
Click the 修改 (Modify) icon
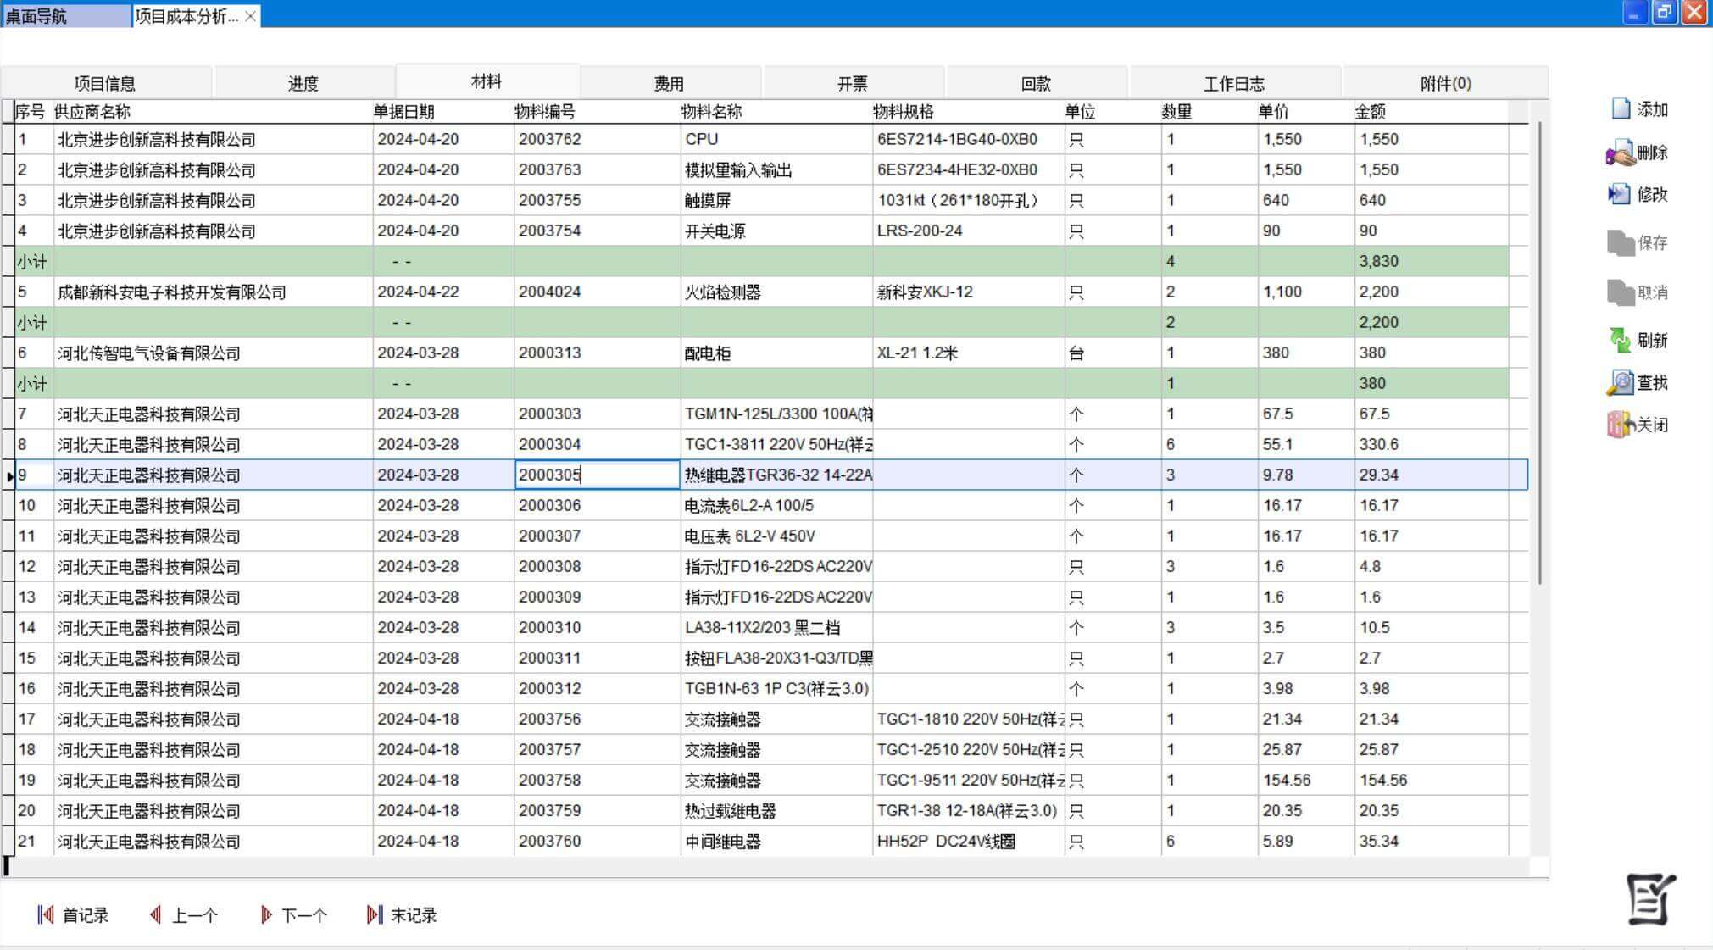tap(1620, 195)
